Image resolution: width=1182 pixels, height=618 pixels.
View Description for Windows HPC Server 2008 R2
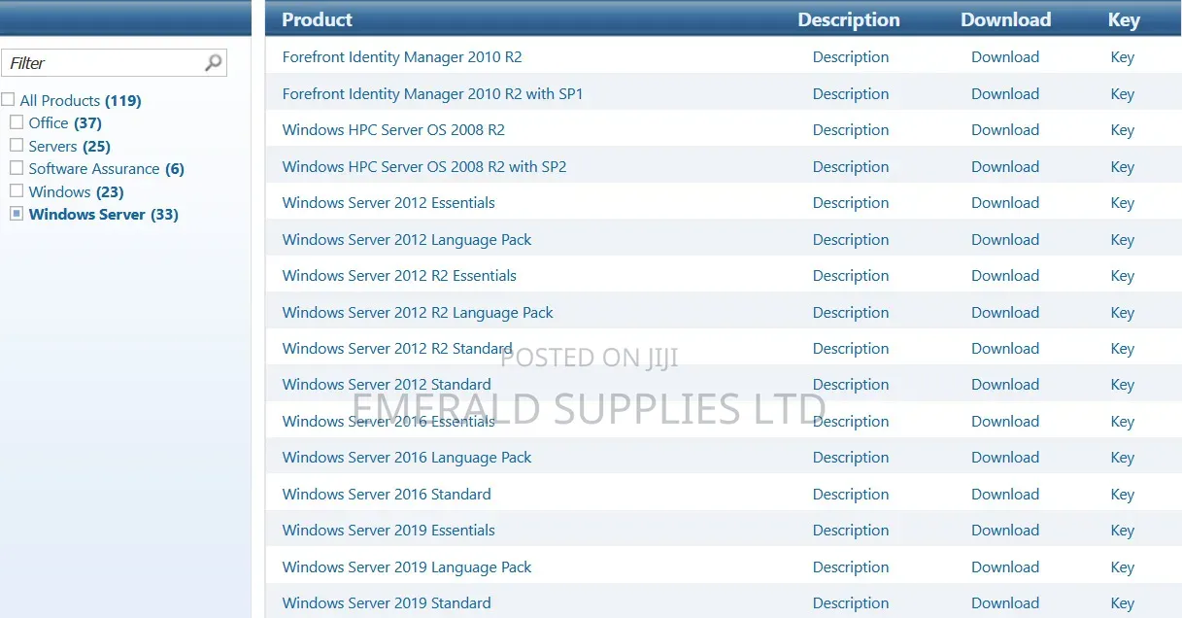click(x=851, y=130)
